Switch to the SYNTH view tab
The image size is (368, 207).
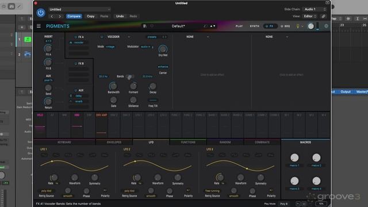click(254, 26)
